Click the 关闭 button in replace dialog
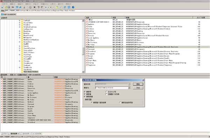Image resolution: width=210 pixels, height=138 pixels. point(138,88)
